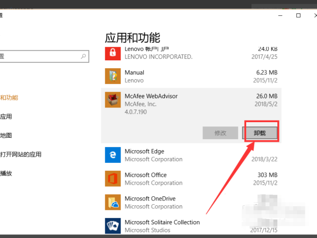
Task: Click the McAfee WebAdvisor box icon
Action: point(113,100)
